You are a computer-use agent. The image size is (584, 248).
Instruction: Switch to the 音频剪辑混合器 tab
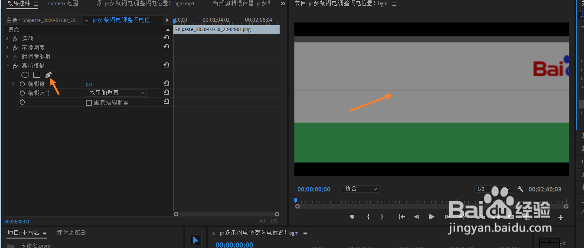point(242,3)
